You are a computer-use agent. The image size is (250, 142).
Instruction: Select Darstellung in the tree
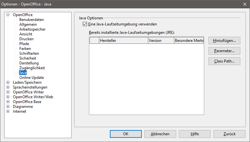point(29,63)
